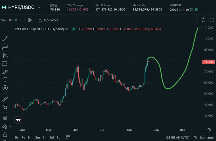Open the candlestick chart style selector
Image resolution: width=216 pixels, height=141 pixels.
coord(30,20)
